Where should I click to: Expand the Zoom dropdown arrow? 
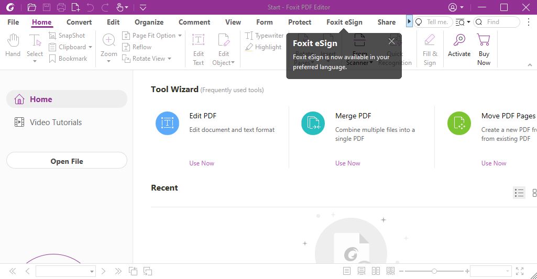(109, 61)
